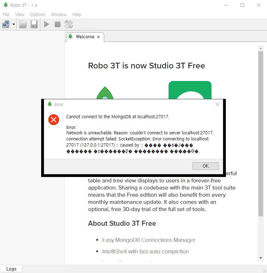The width and height of the screenshot is (267, 273).
Task: Open the View menu
Action: [19, 14]
